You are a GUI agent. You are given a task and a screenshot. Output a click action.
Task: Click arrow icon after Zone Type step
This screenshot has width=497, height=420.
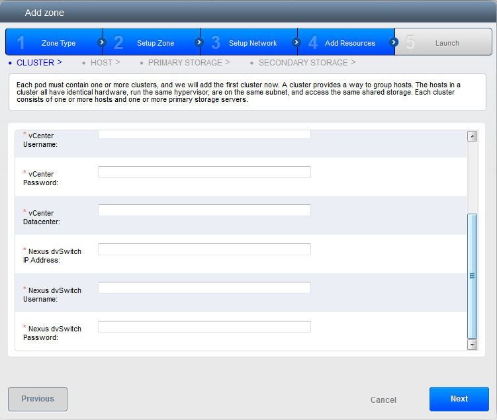pos(102,42)
